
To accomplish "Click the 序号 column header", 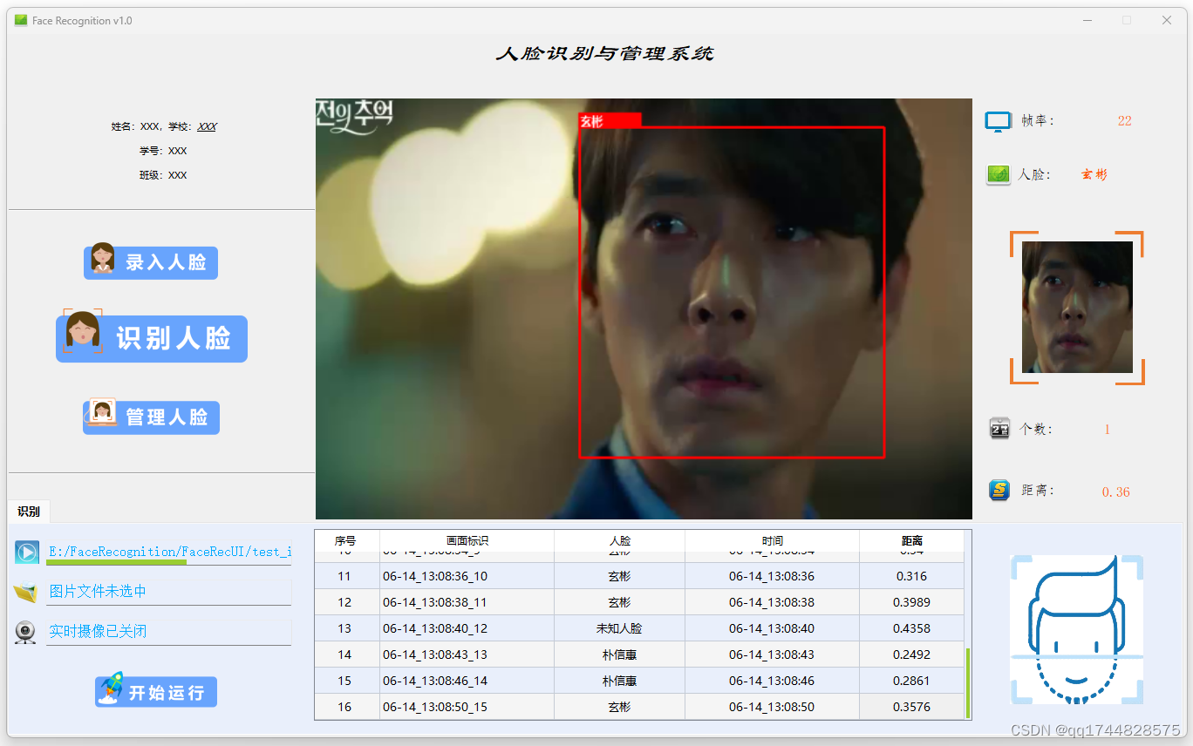I will (345, 541).
